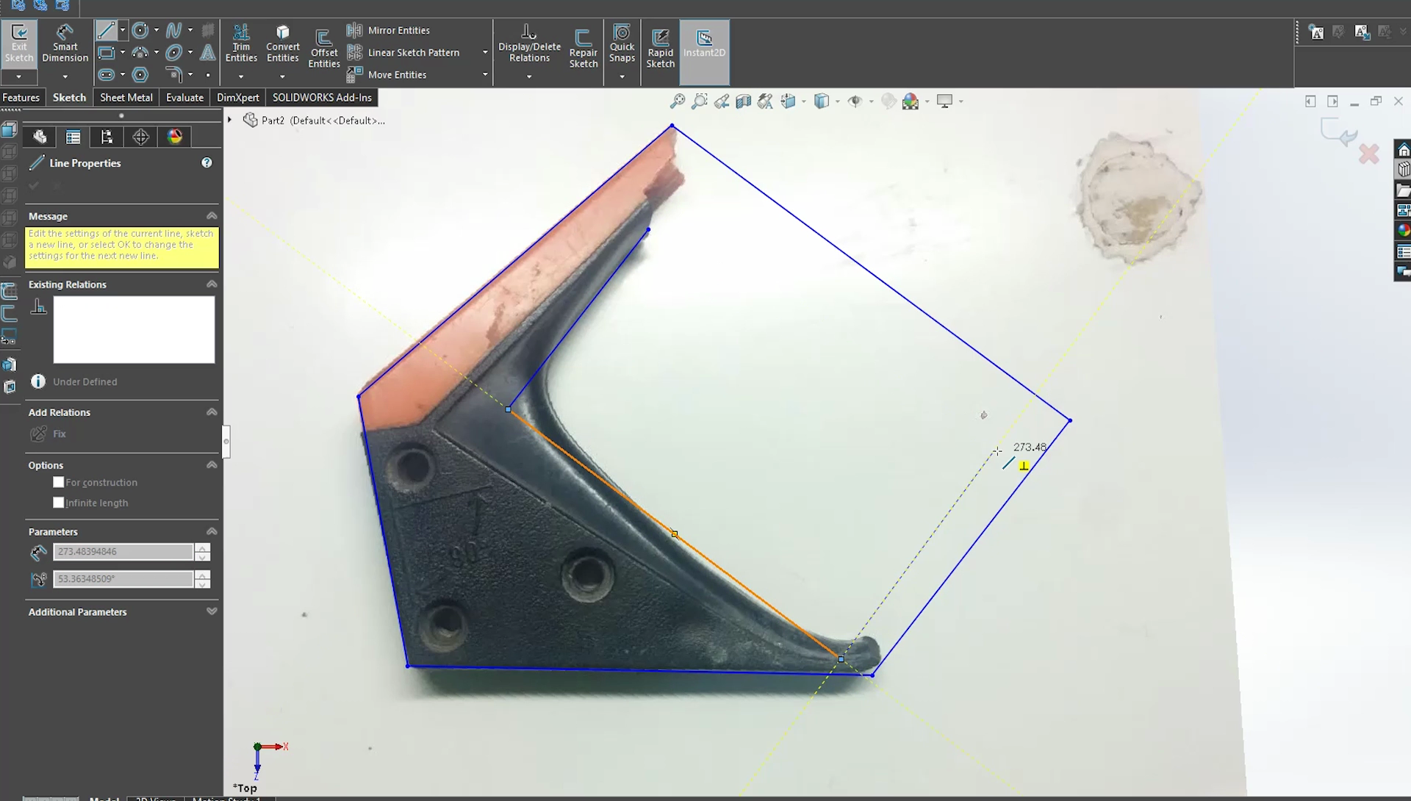
Task: Collapse the Add Relations section
Action: pyautogui.click(x=212, y=412)
